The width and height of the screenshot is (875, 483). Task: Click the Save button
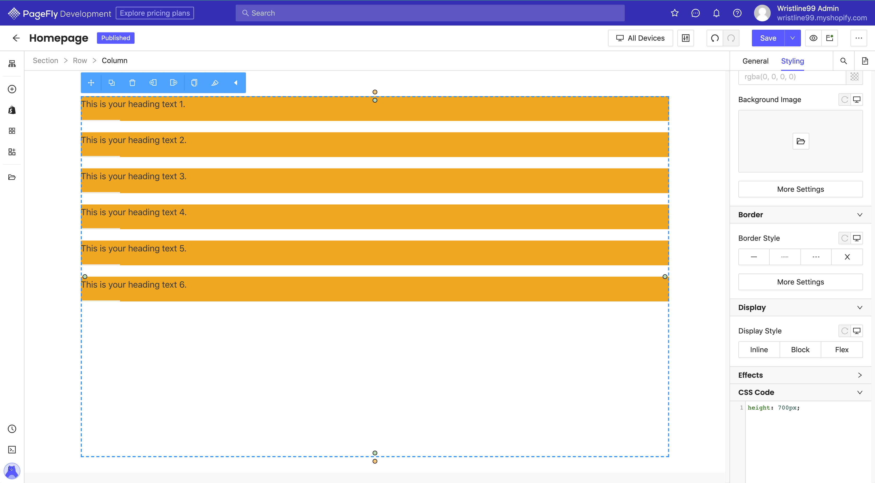pos(768,38)
